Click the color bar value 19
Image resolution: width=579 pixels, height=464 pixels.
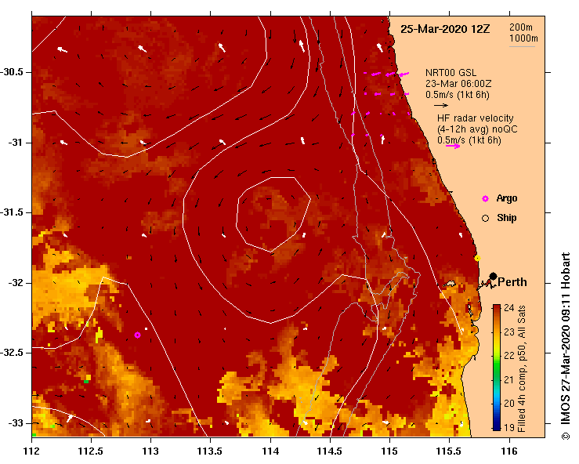pyautogui.click(x=508, y=427)
